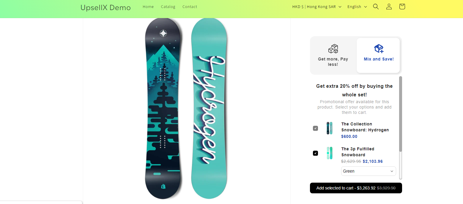Toggle the Hydrogen snowboard checkbox
463x204 pixels.
click(x=315, y=128)
